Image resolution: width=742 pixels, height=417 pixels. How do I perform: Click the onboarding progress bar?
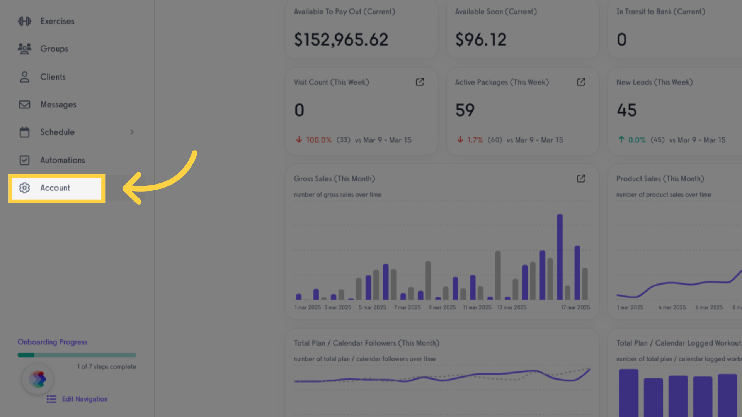(77, 355)
